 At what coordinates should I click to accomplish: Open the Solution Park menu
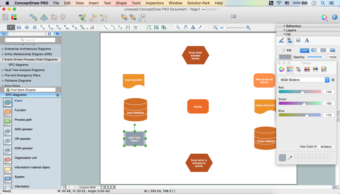pos(199,3)
